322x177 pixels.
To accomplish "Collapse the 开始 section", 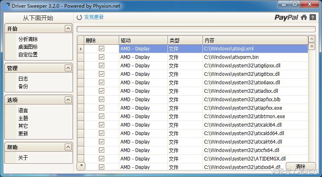I will point(68,28).
